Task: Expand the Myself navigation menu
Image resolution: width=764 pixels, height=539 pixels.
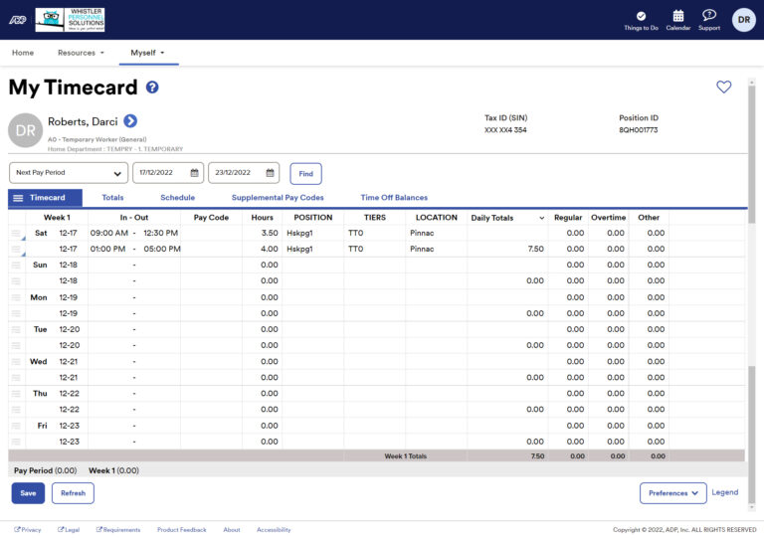Action: [x=148, y=53]
